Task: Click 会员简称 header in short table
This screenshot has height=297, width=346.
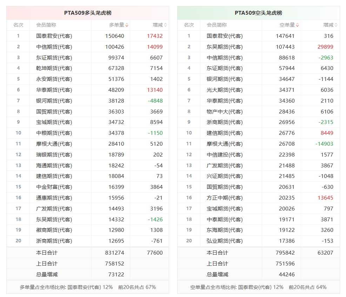Action: pos(217,25)
